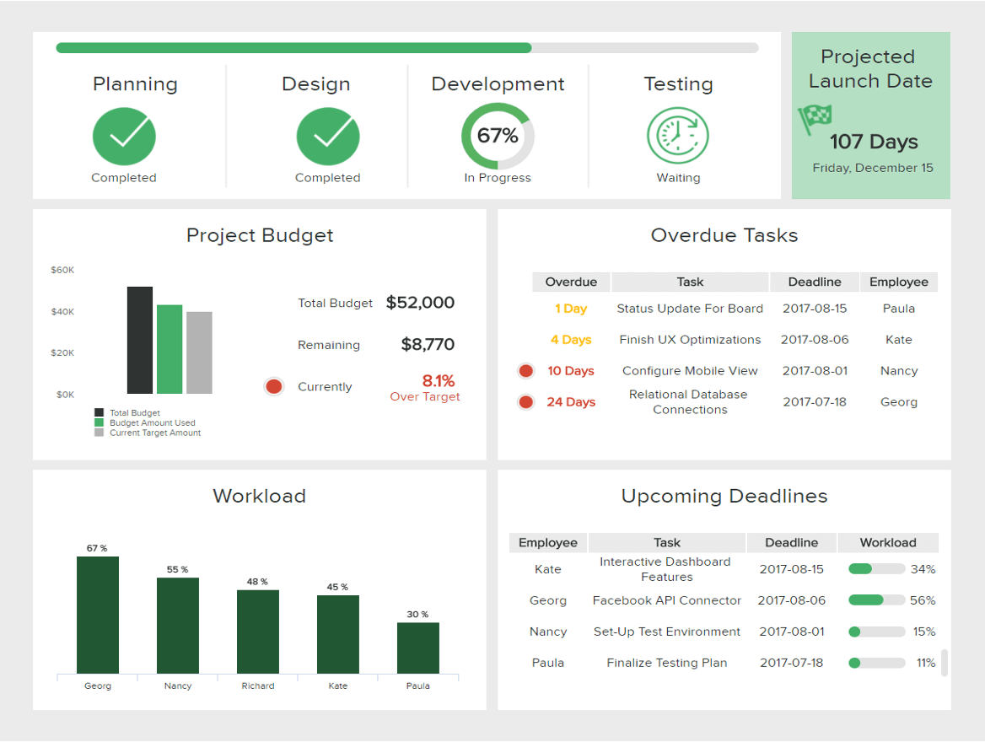Click the red Currently status indicator
Viewport: 985px width, 742px height.
[273, 386]
